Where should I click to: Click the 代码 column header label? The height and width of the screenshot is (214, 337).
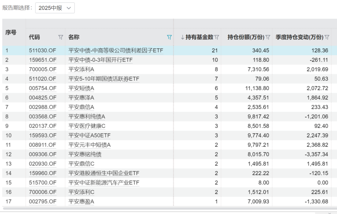click(x=34, y=37)
